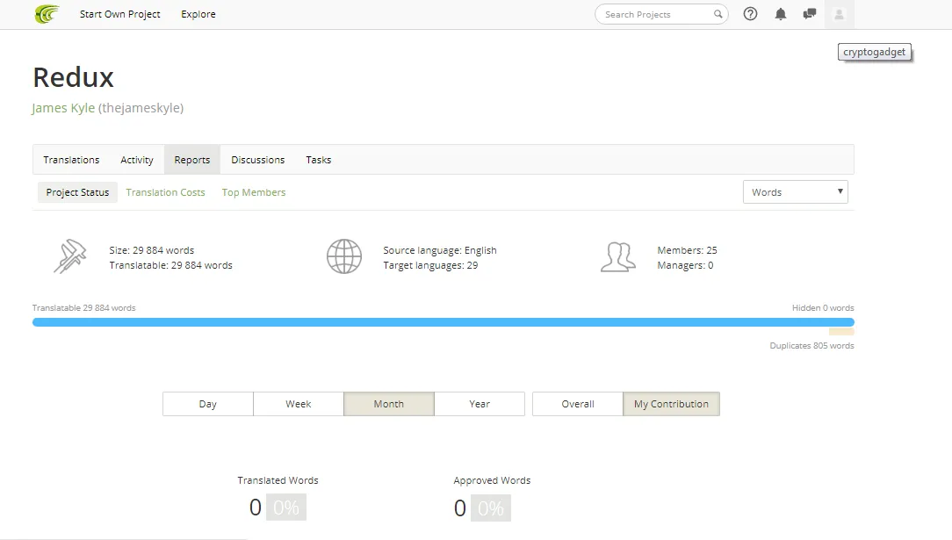Click the 'Source language: English' text

click(440, 250)
